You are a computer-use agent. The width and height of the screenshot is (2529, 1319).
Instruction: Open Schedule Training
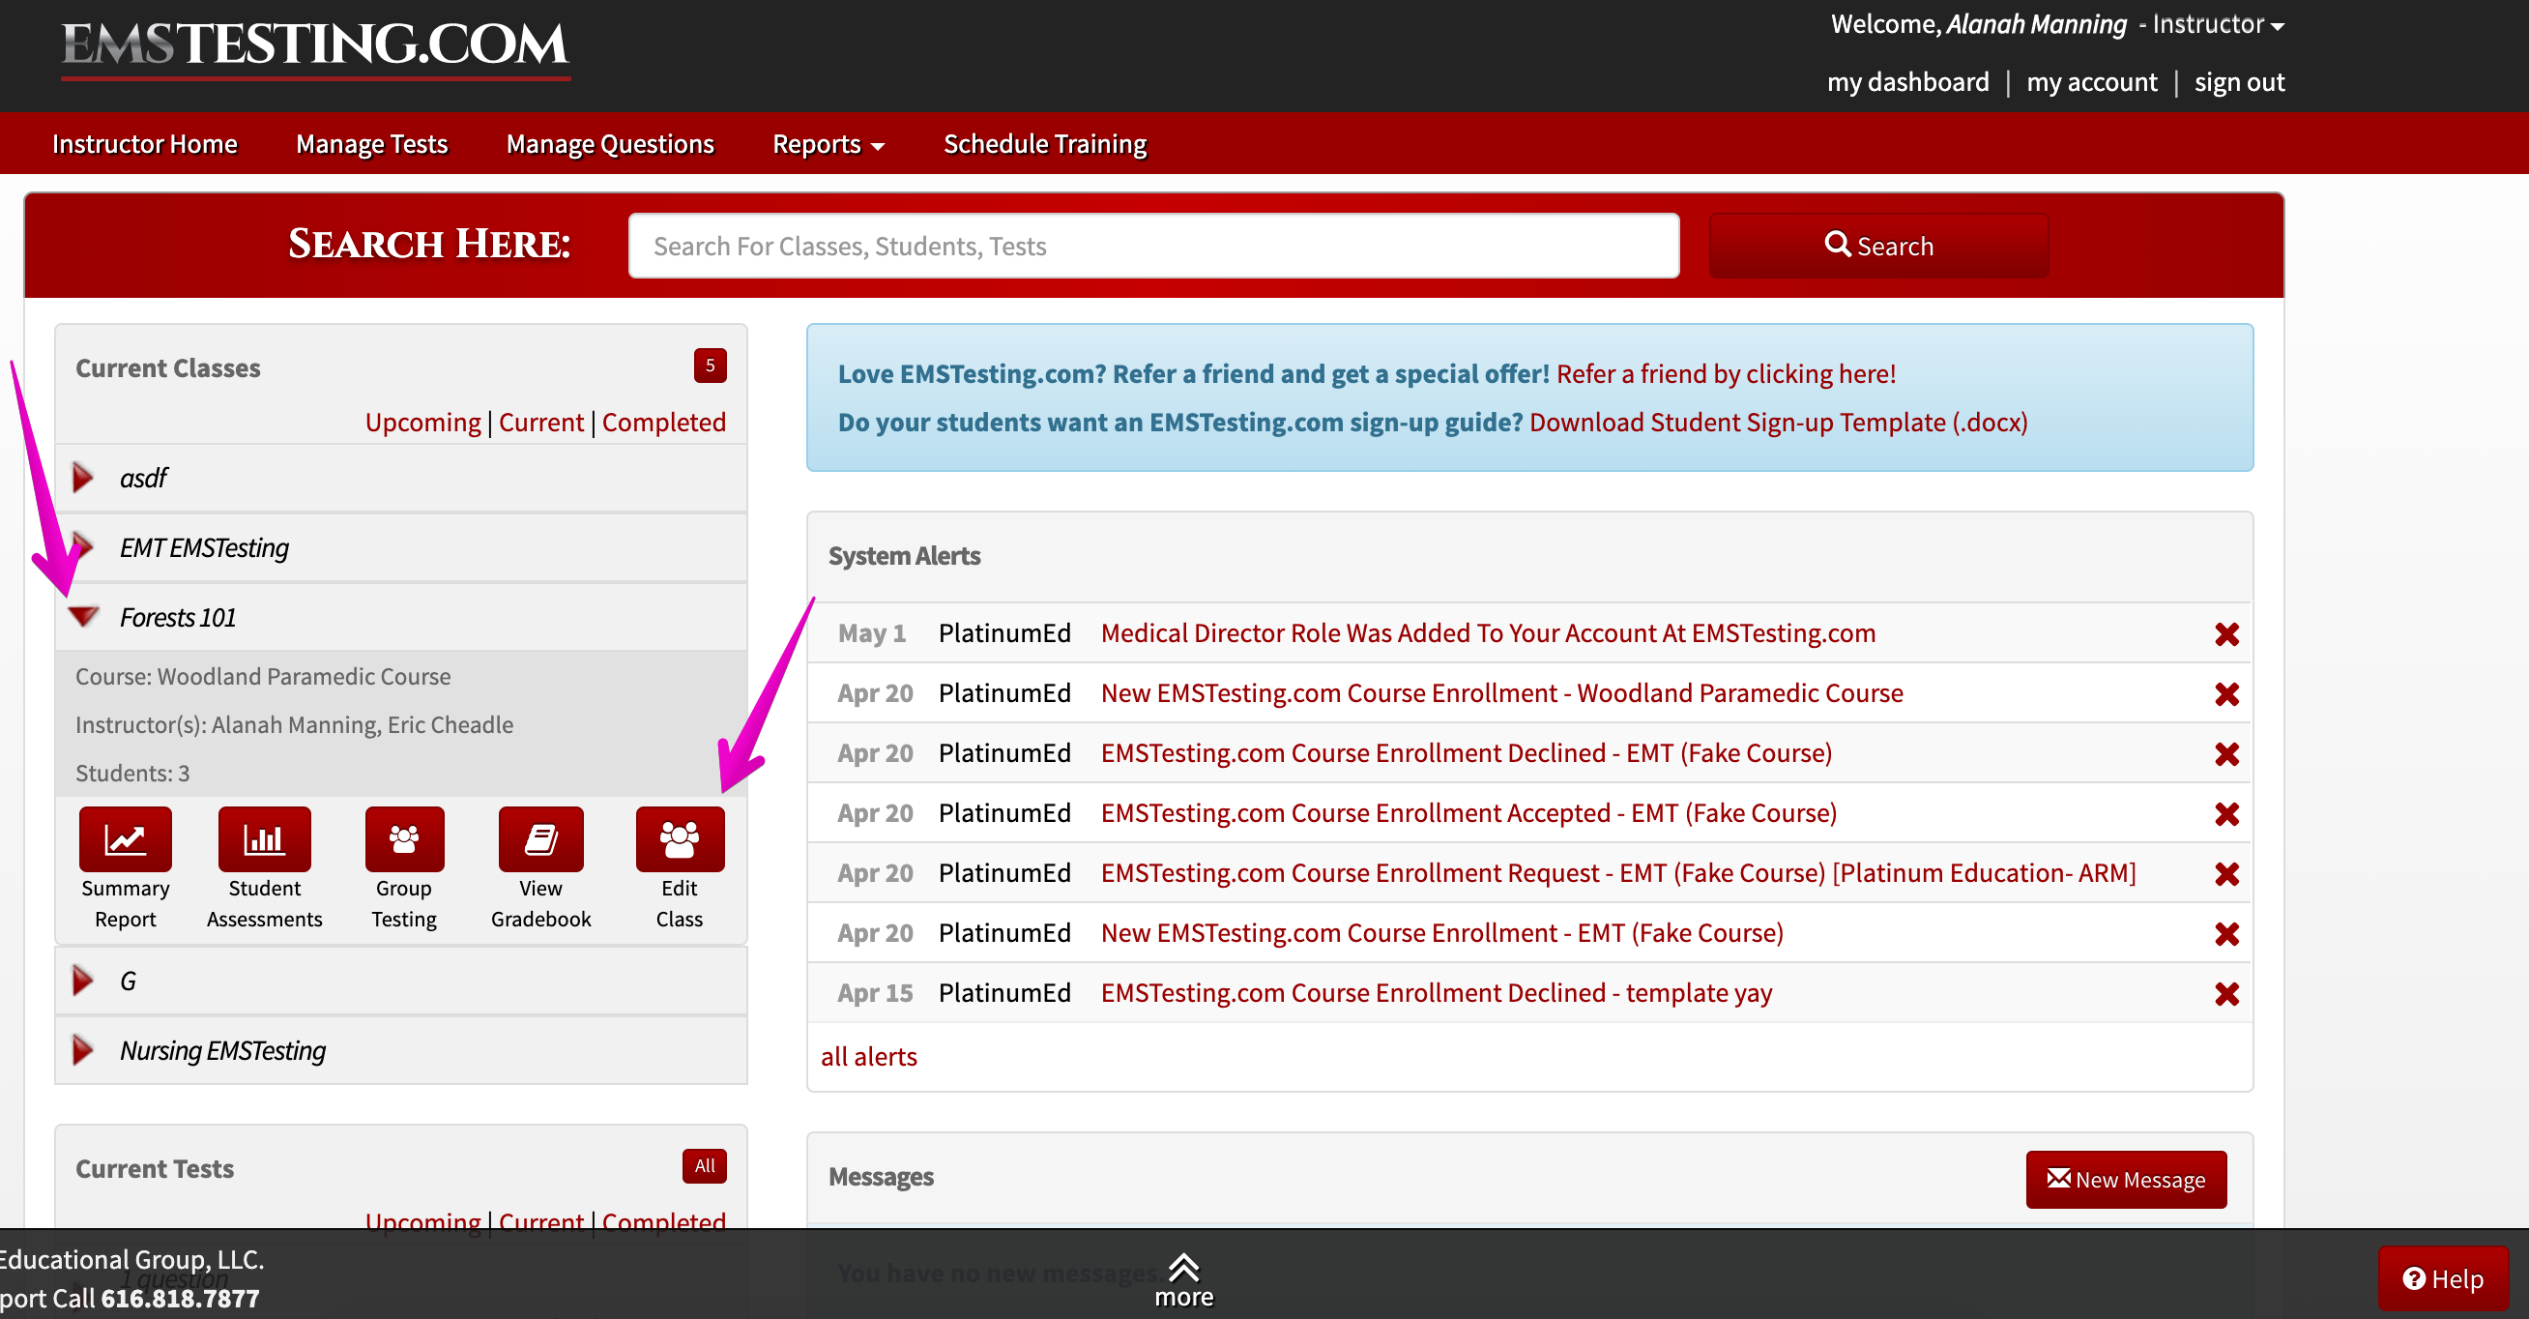click(x=1044, y=143)
